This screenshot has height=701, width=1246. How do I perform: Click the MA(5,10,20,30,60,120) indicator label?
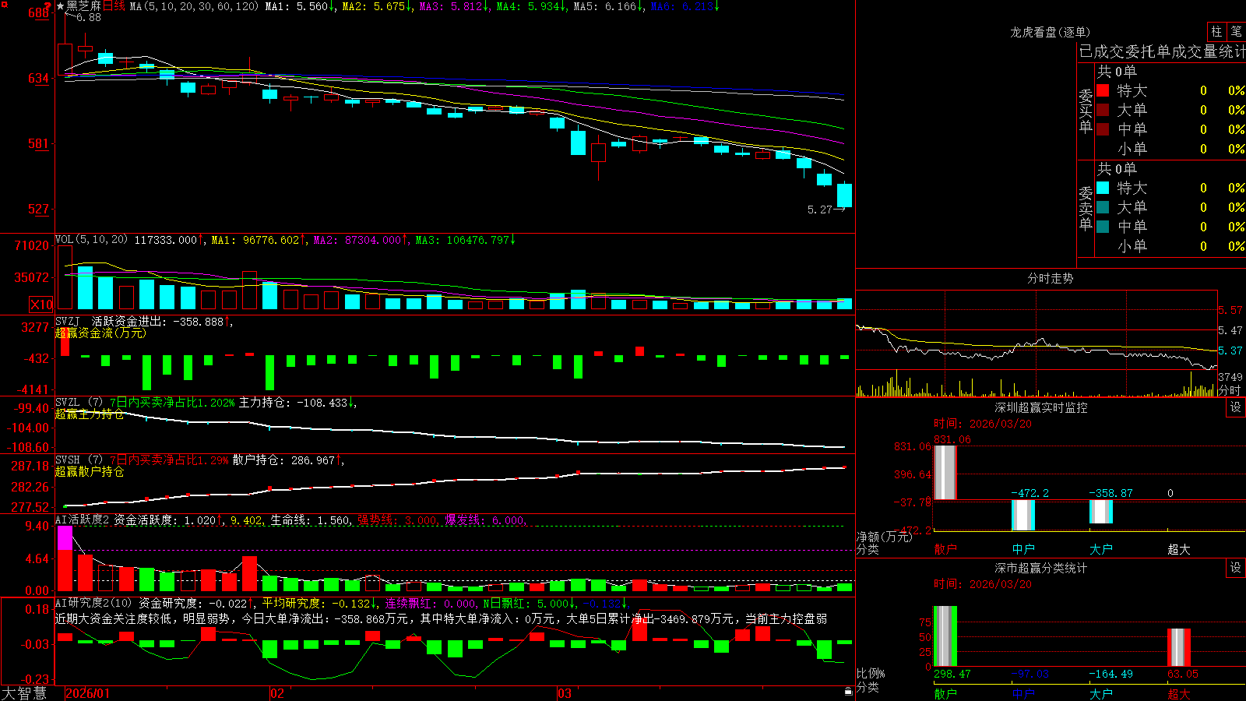click(x=194, y=6)
